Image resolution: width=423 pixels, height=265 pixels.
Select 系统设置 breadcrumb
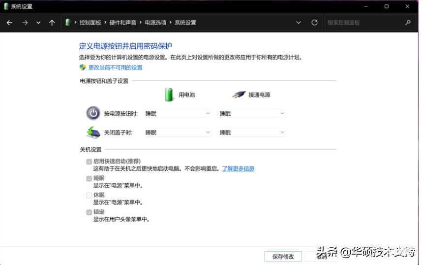point(185,23)
